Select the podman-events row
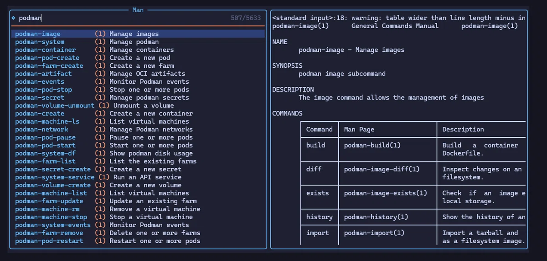The height and width of the screenshot is (261, 547). point(138,81)
